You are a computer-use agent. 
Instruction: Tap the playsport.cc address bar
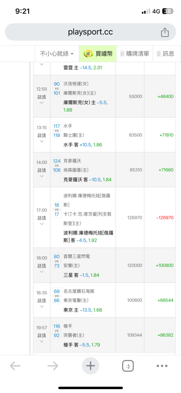90,32
